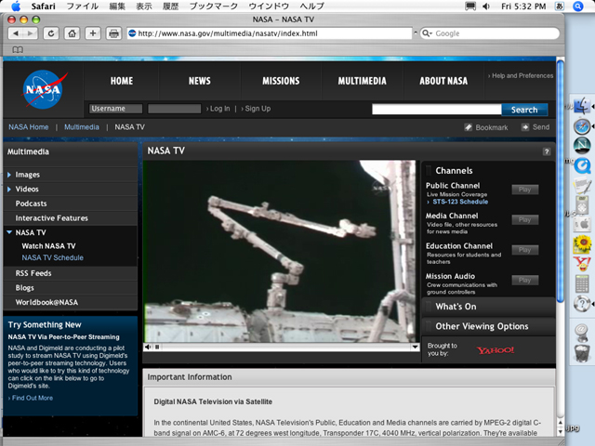
Task: Click Send in the breadcrumb bar
Action: tap(535, 127)
